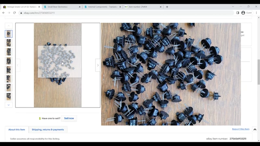Select the third image thumbnail
This screenshot has height=146, width=260.
point(9,52)
